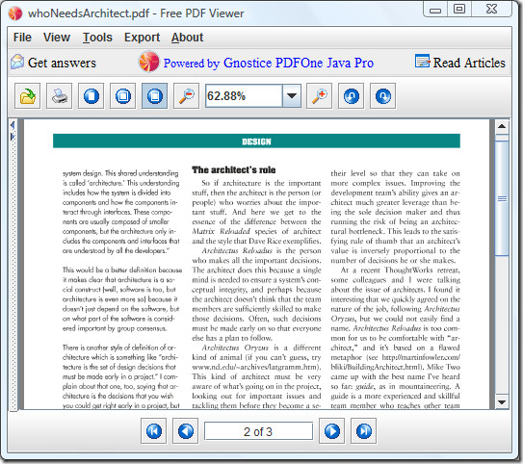Go to the first page button
This screenshot has width=523, height=464.
pos(154,431)
